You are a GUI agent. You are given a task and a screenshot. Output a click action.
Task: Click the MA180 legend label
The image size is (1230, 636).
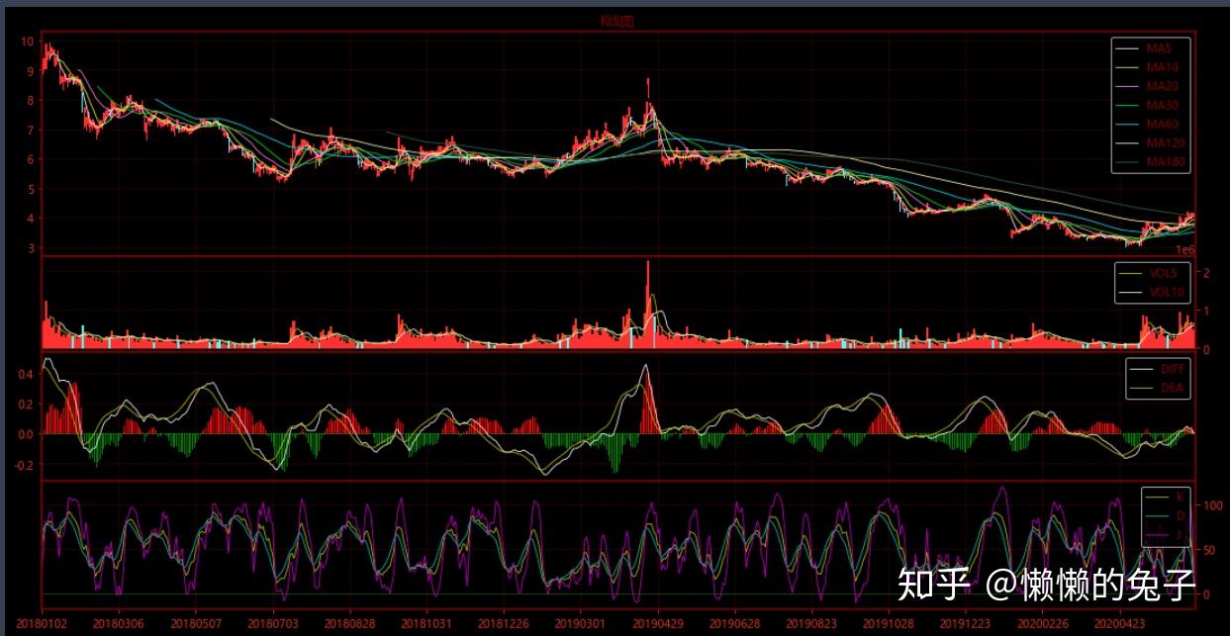pyautogui.click(x=1168, y=161)
